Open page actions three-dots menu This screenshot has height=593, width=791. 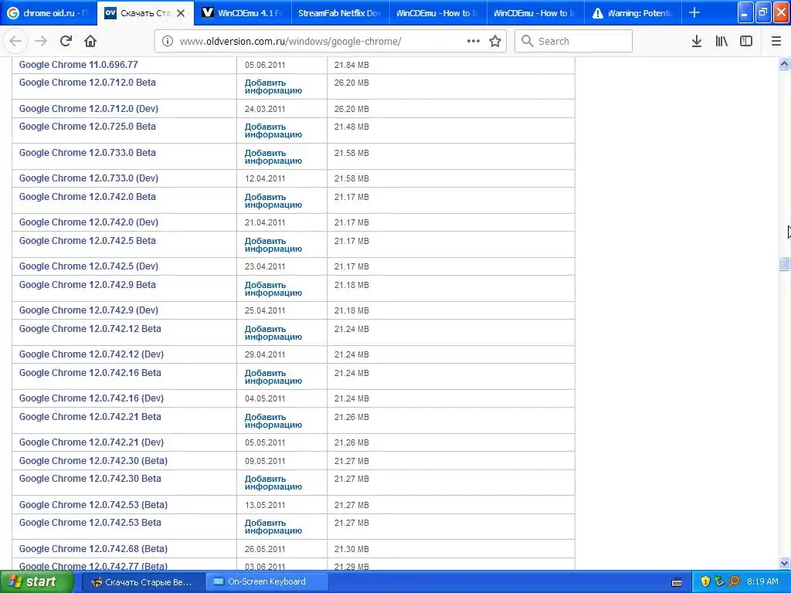(474, 42)
